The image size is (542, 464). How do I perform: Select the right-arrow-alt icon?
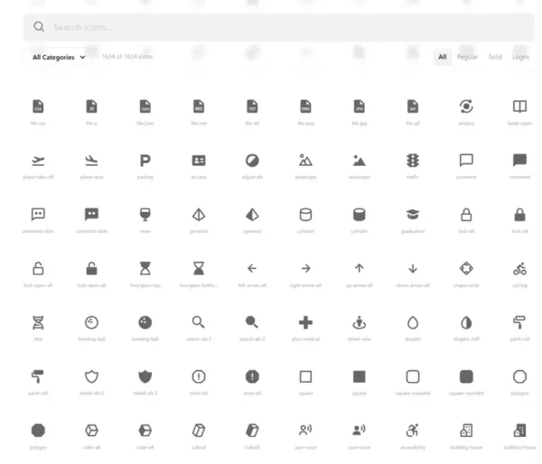pyautogui.click(x=306, y=268)
